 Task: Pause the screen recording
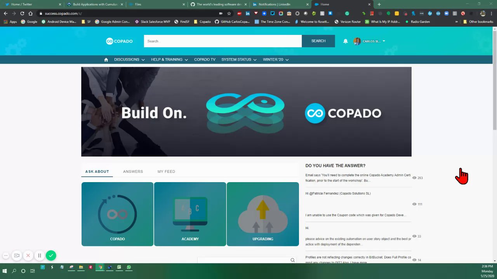(40, 256)
